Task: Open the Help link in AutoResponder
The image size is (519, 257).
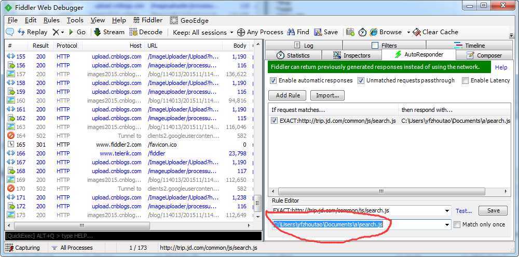Action: [501, 67]
